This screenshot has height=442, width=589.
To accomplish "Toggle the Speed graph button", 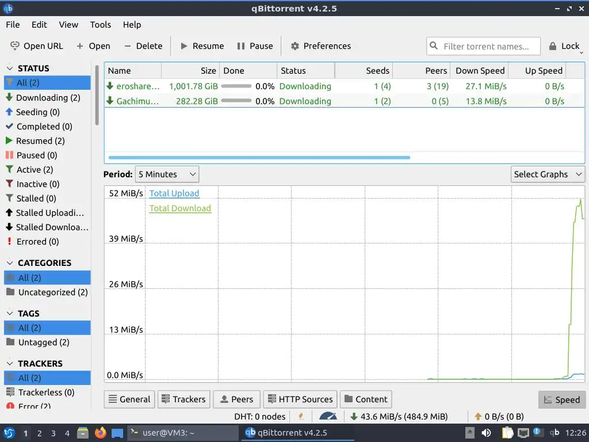I will [561, 399].
